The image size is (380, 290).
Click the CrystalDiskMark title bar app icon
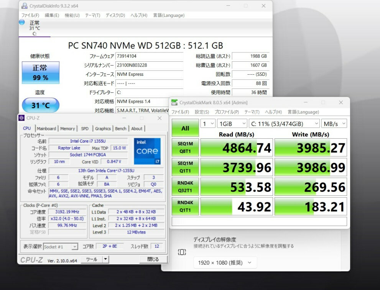click(174, 102)
